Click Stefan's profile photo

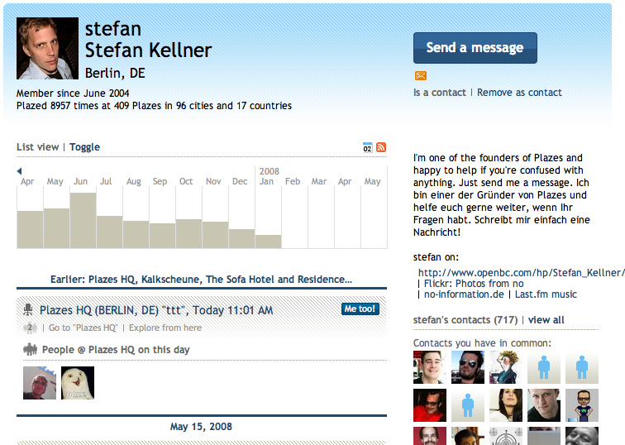coord(47,49)
